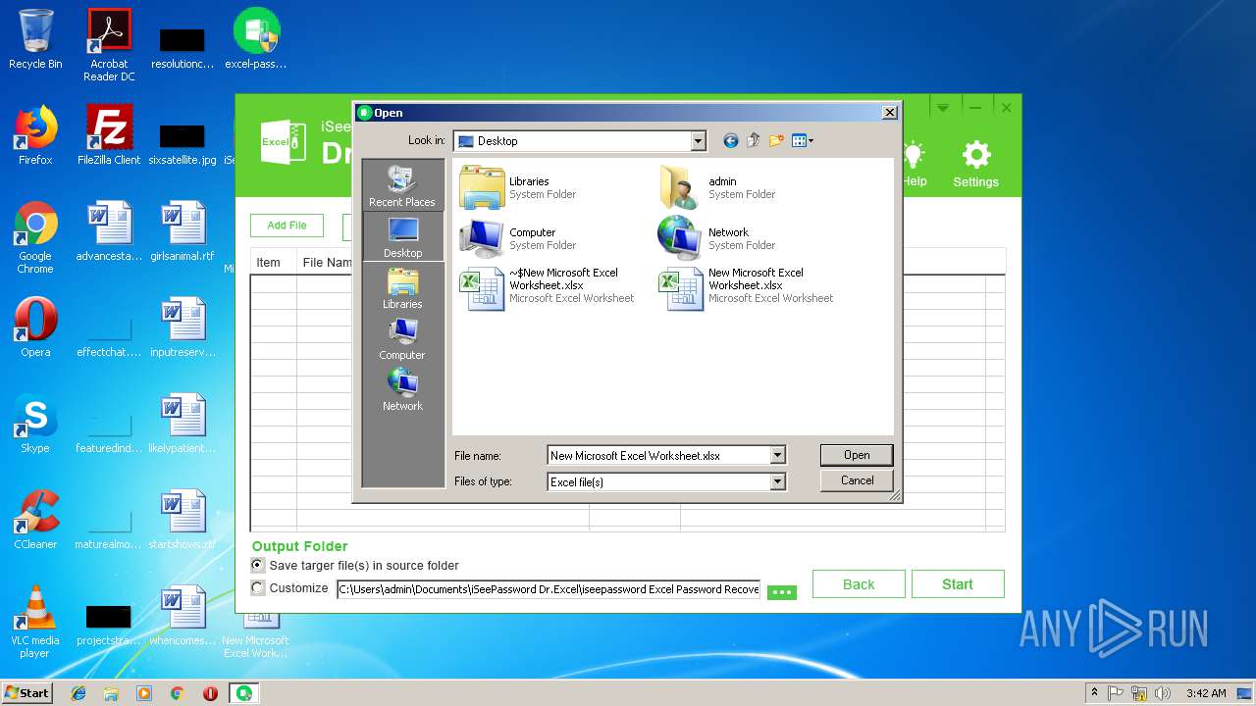Image resolution: width=1256 pixels, height=706 pixels.
Task: Select New Microsoft Excel Worksheet.xlsx file in list
Action: pyautogui.click(x=747, y=289)
